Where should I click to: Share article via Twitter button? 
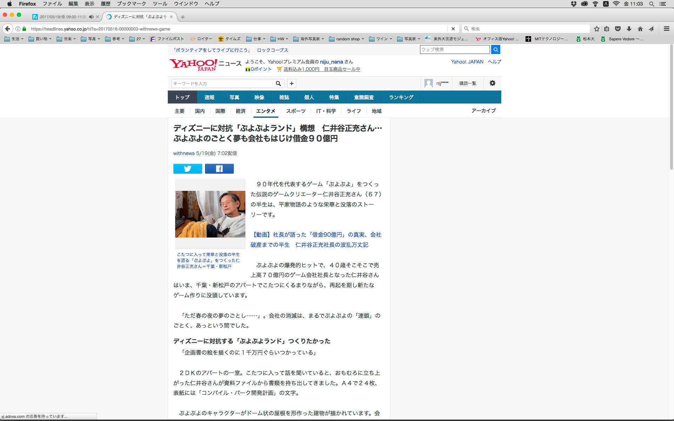click(187, 169)
